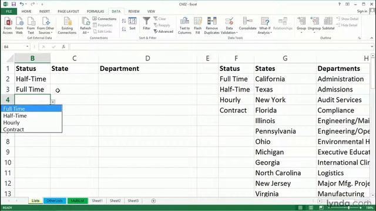
Task: Click the Sign in link
Action: point(362,11)
